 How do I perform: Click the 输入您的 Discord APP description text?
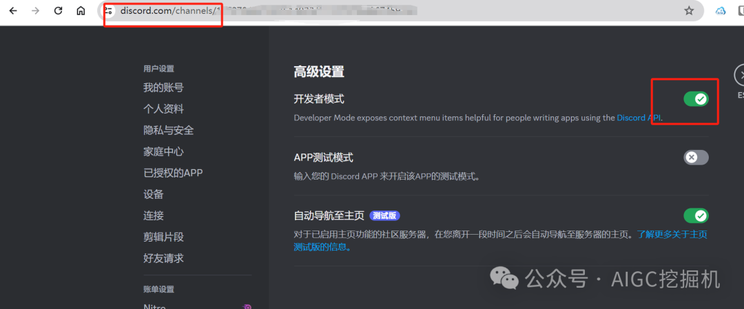coord(387,176)
